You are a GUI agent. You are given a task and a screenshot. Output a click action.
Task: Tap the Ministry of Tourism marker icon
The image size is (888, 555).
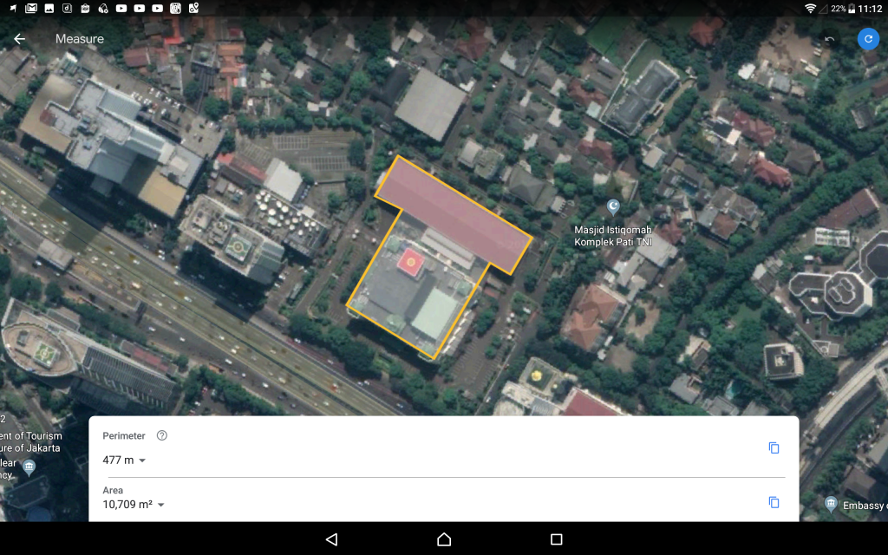[29, 467]
